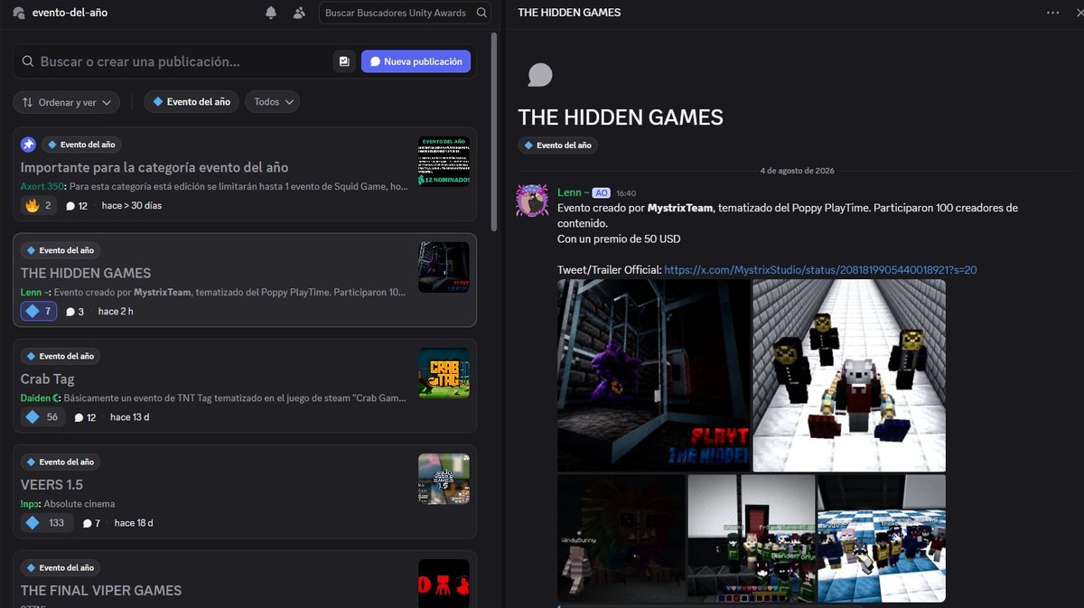
Task: Open THE HIDDEN GAMES post thumbnail
Action: coord(444,267)
